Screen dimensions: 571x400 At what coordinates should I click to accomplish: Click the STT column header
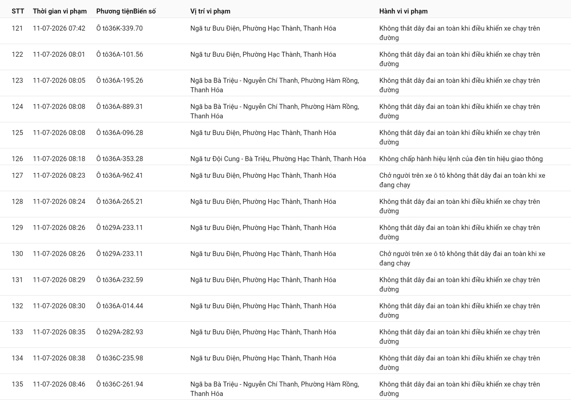18,11
